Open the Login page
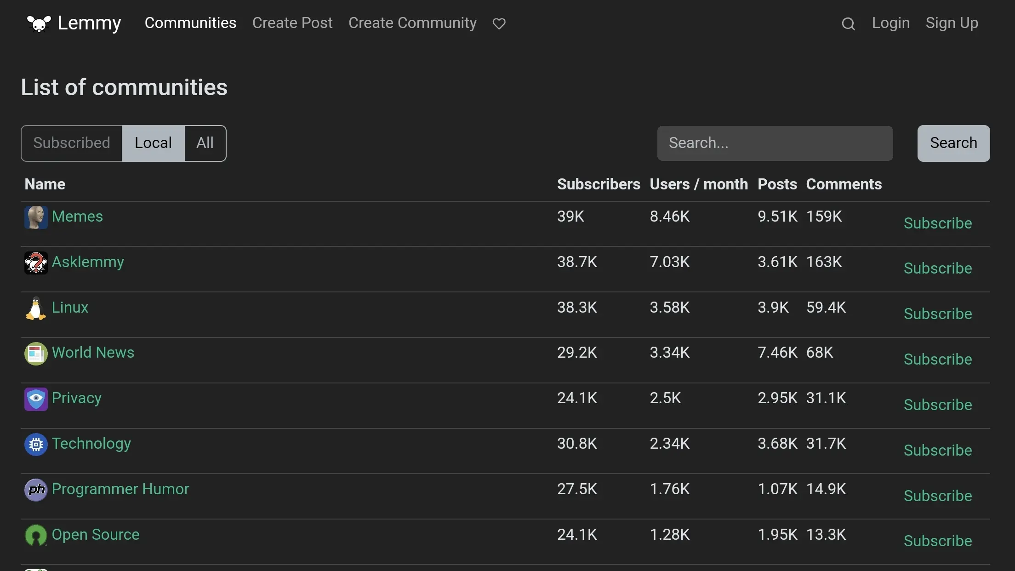 pyautogui.click(x=890, y=23)
